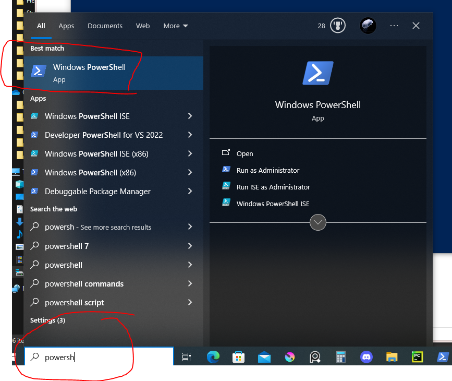
Task: Click the search box containing 'powersh'
Action: 99,357
